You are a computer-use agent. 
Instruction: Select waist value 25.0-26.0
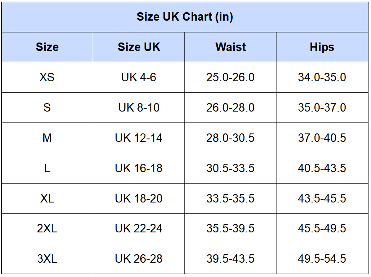pos(230,77)
